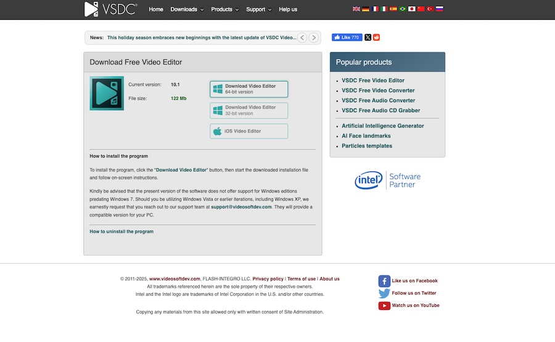The height and width of the screenshot is (342, 555).
Task: Open the Help us menu item
Action: [x=288, y=9]
